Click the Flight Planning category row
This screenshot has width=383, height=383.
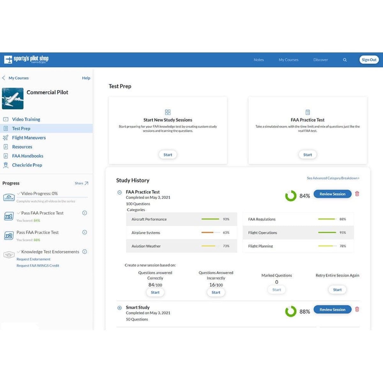click(x=298, y=246)
